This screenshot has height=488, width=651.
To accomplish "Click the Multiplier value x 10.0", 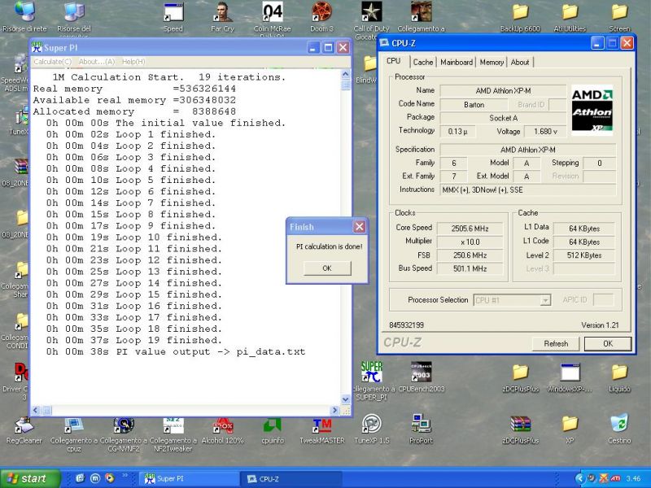I will coord(470,242).
